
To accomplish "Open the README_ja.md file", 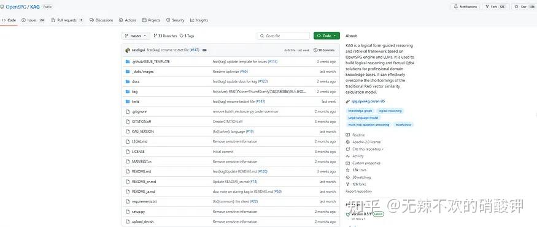I will coord(144,192).
